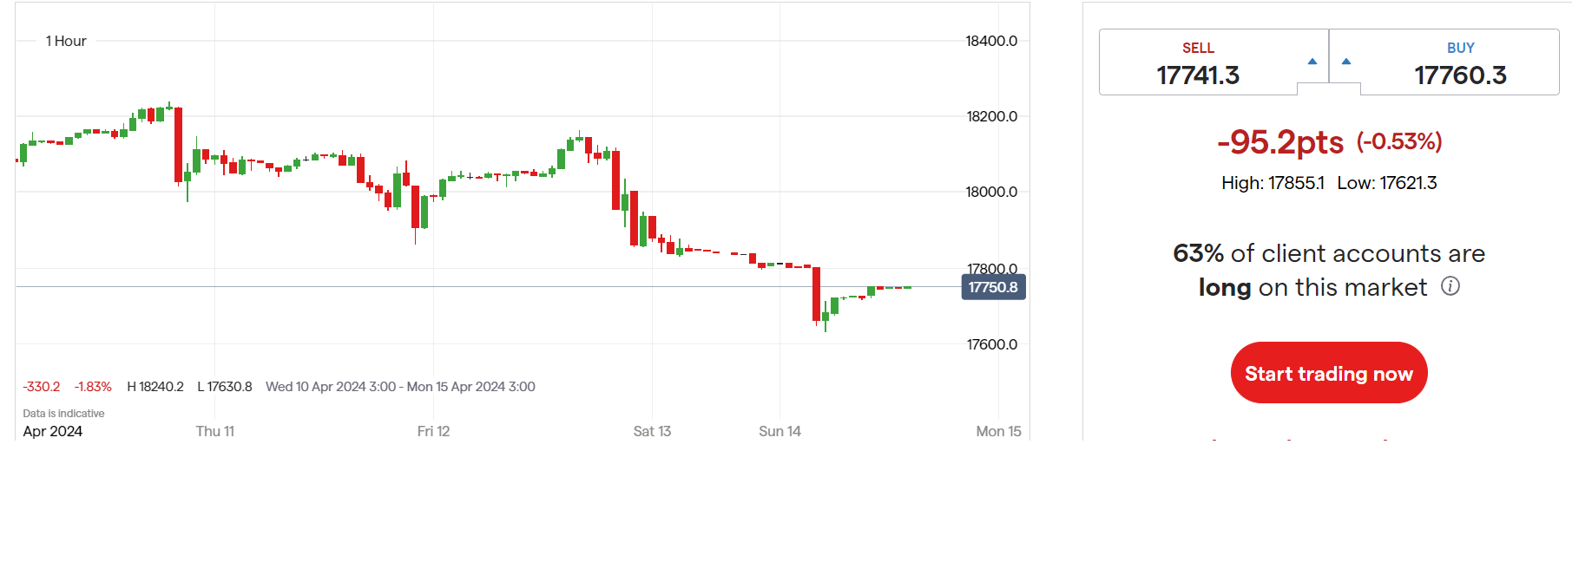1572x562 pixels.
Task: Click the Sat 13 date marker
Action: 652,431
